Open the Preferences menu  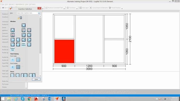point(20,4)
